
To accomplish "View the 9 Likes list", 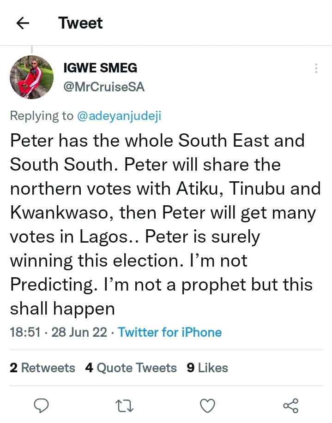I will click(x=207, y=368).
